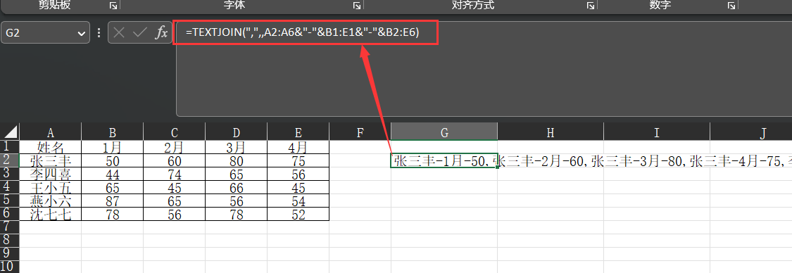Click the 1月 header cell
The height and width of the screenshot is (273, 792).
112,147
